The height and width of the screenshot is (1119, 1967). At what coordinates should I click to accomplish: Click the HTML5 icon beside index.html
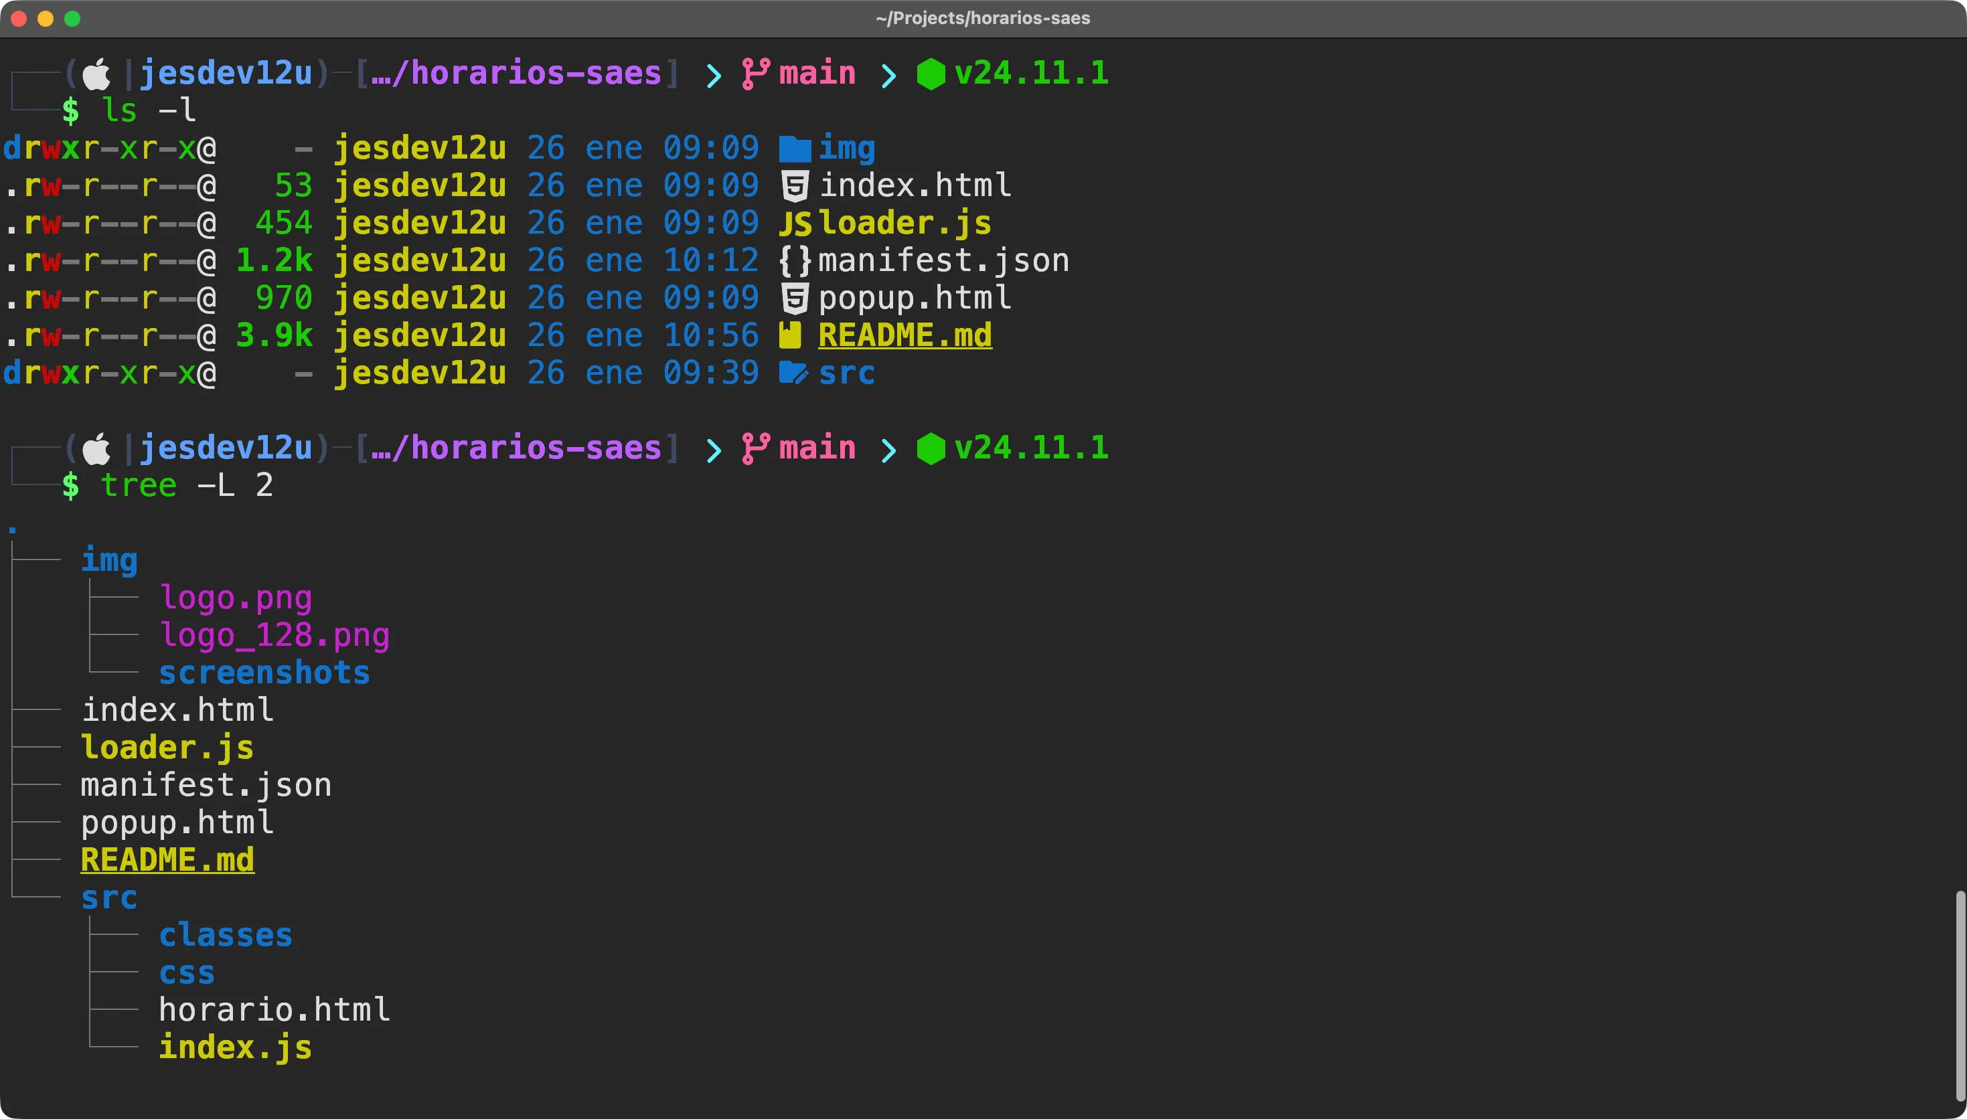(794, 186)
